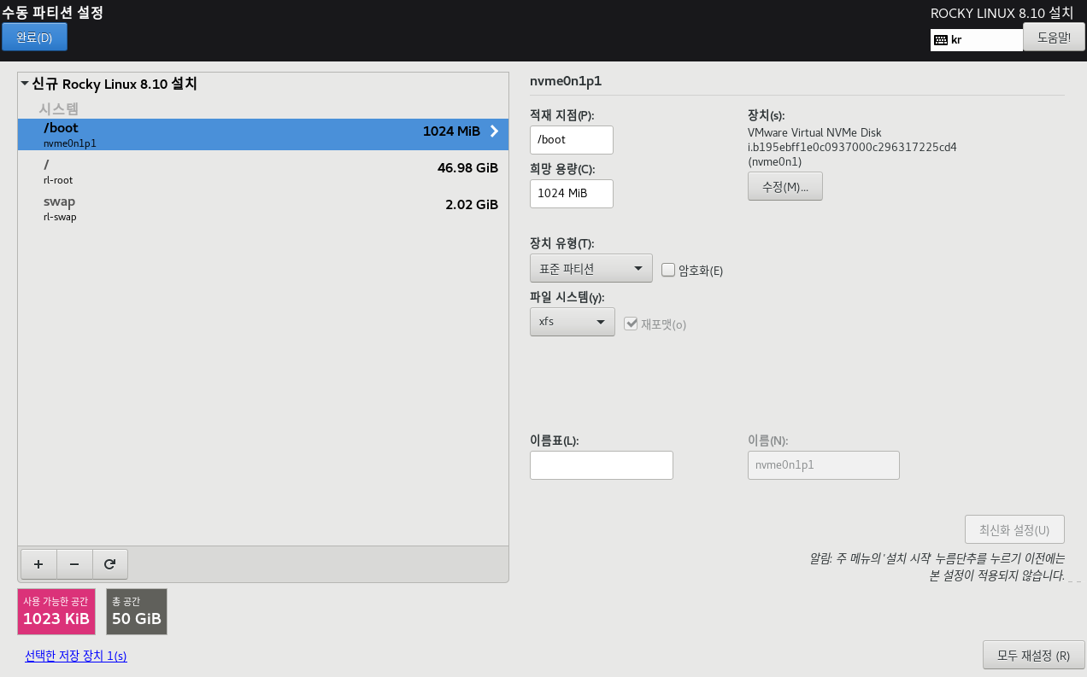Click the ROCKY LINUX 8.10 설치 title
The height and width of the screenshot is (677, 1087).
(1002, 13)
